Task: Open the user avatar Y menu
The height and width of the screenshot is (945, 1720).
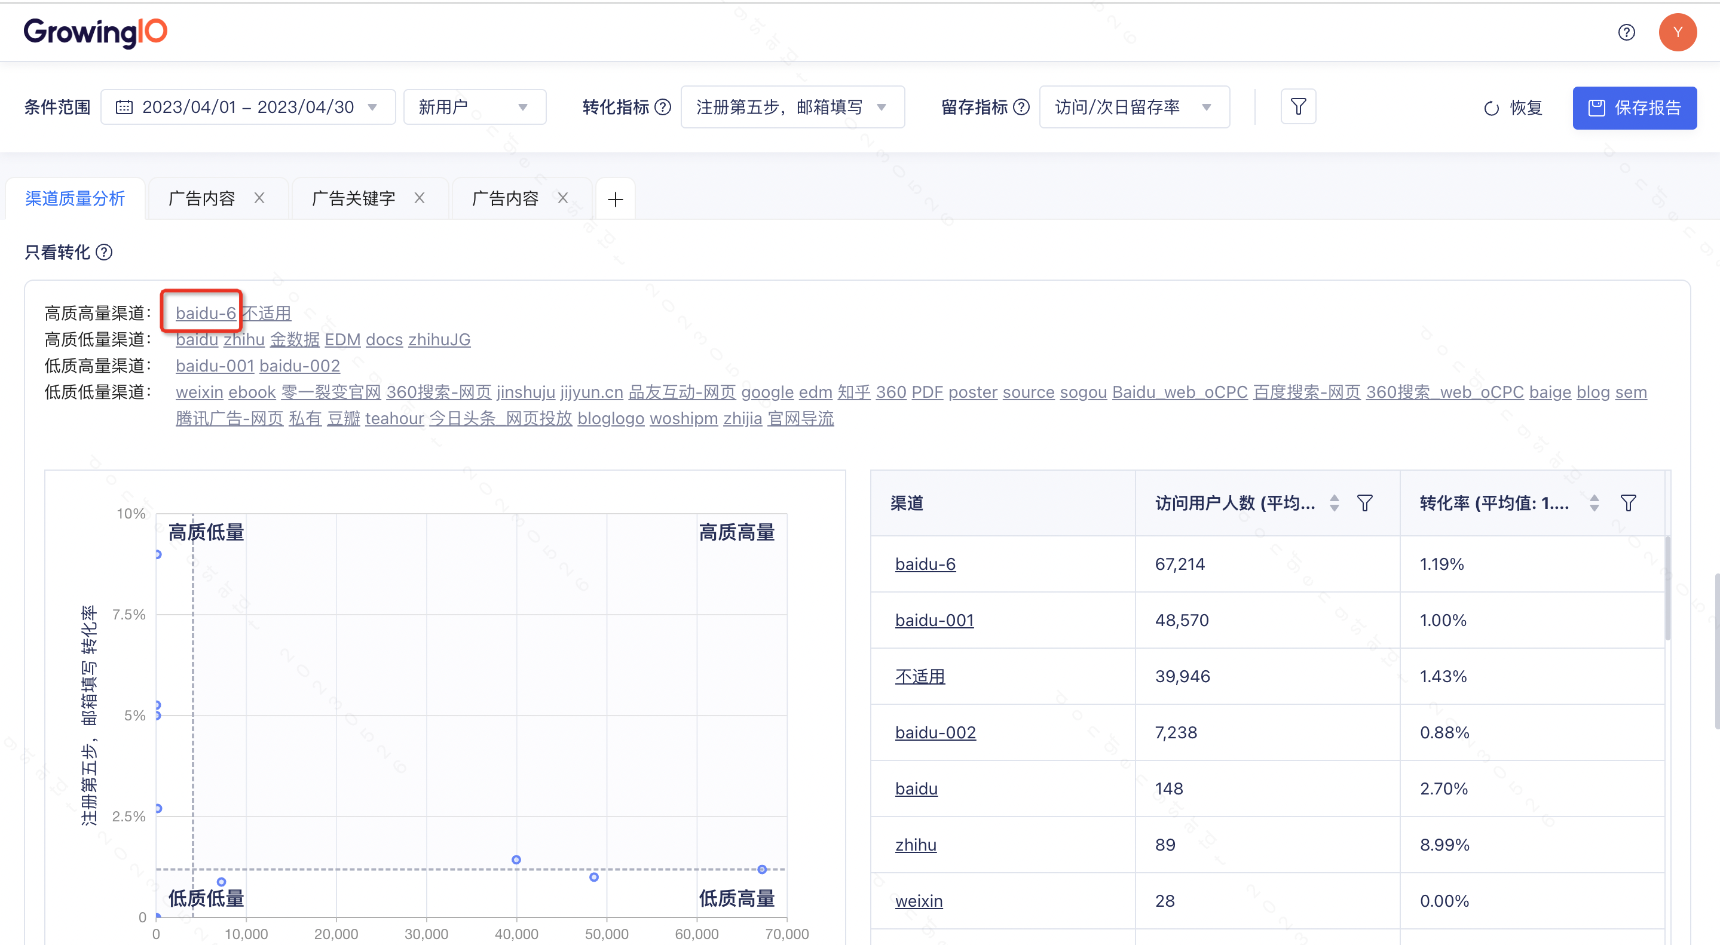Action: (x=1677, y=32)
